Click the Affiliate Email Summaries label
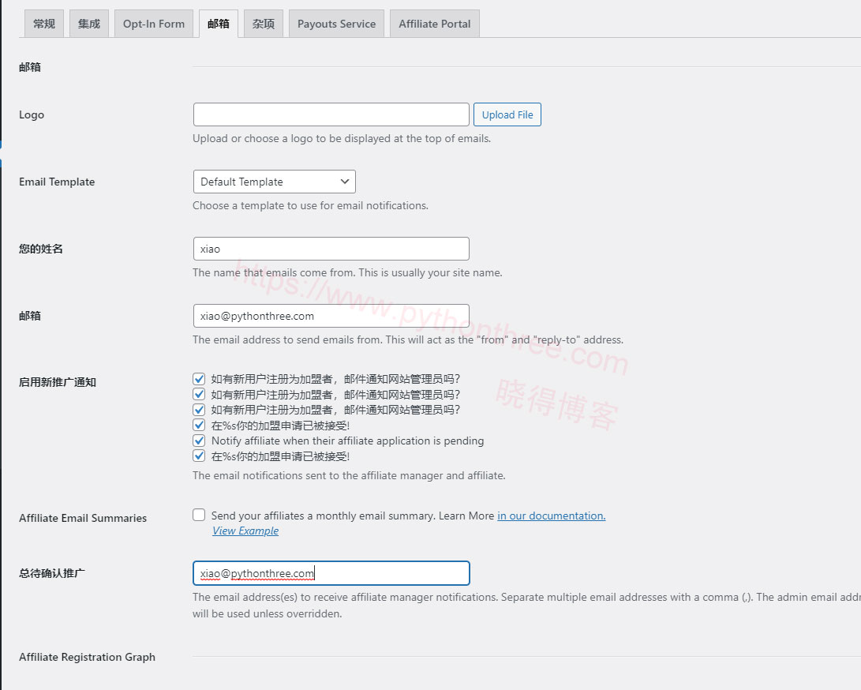861x690 pixels. coord(83,518)
